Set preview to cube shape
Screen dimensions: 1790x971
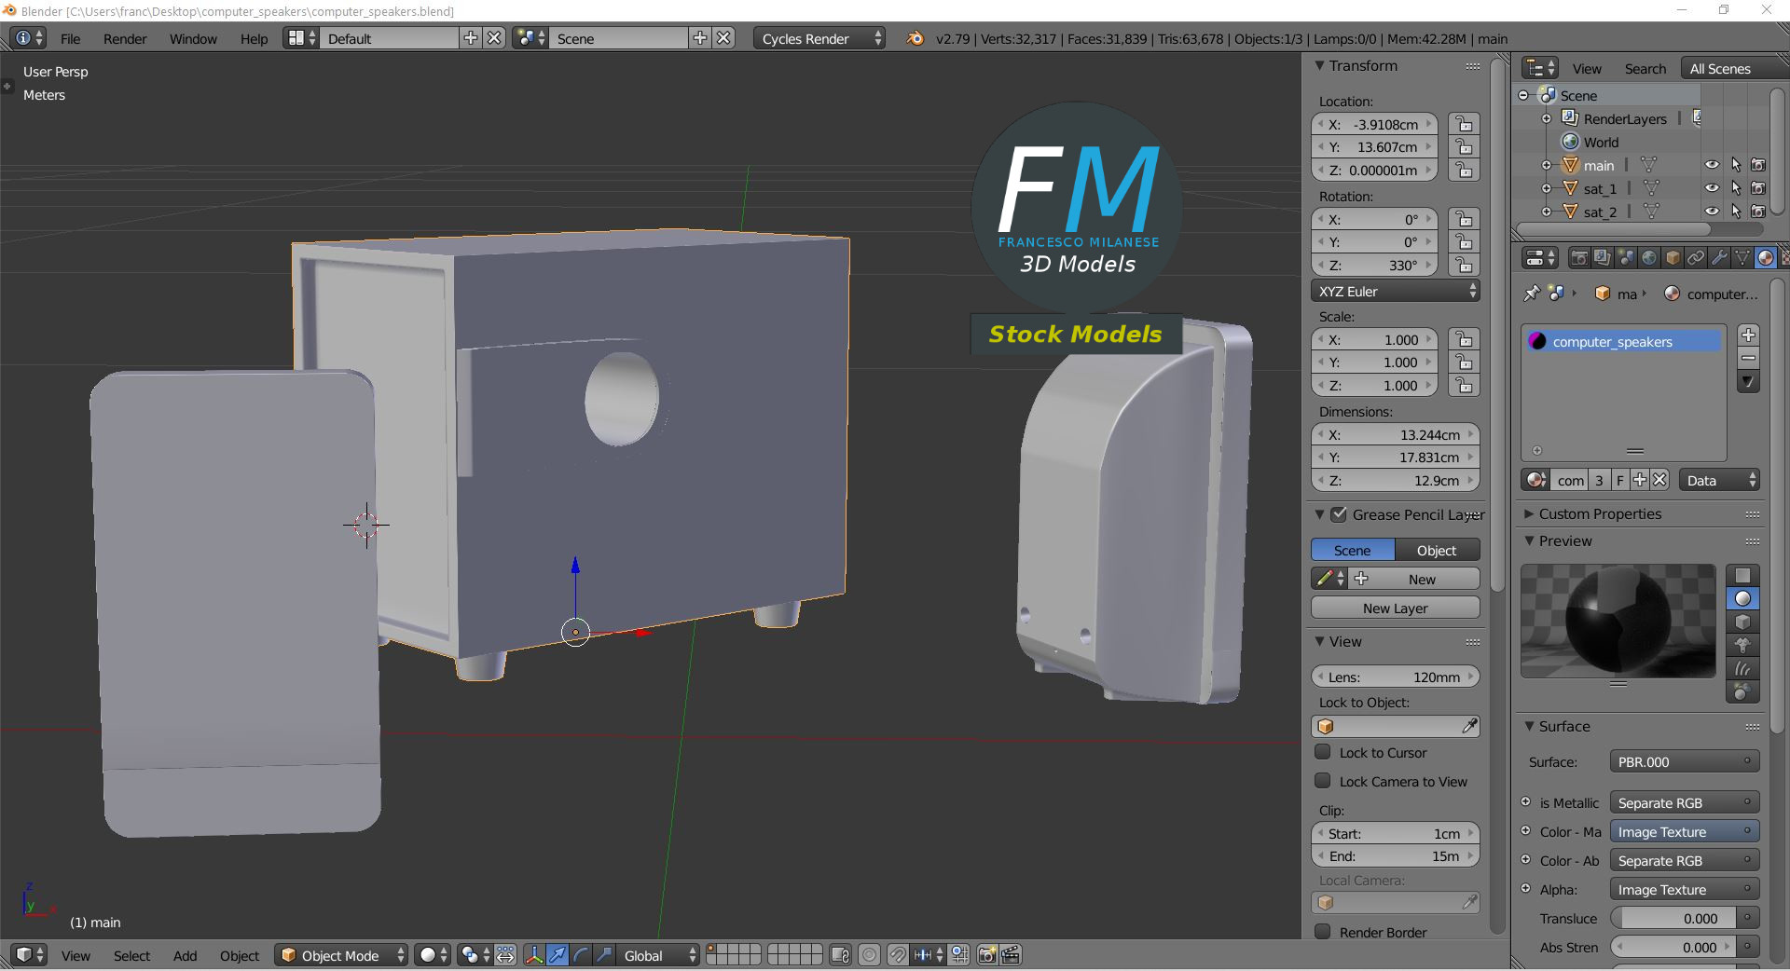point(1742,622)
